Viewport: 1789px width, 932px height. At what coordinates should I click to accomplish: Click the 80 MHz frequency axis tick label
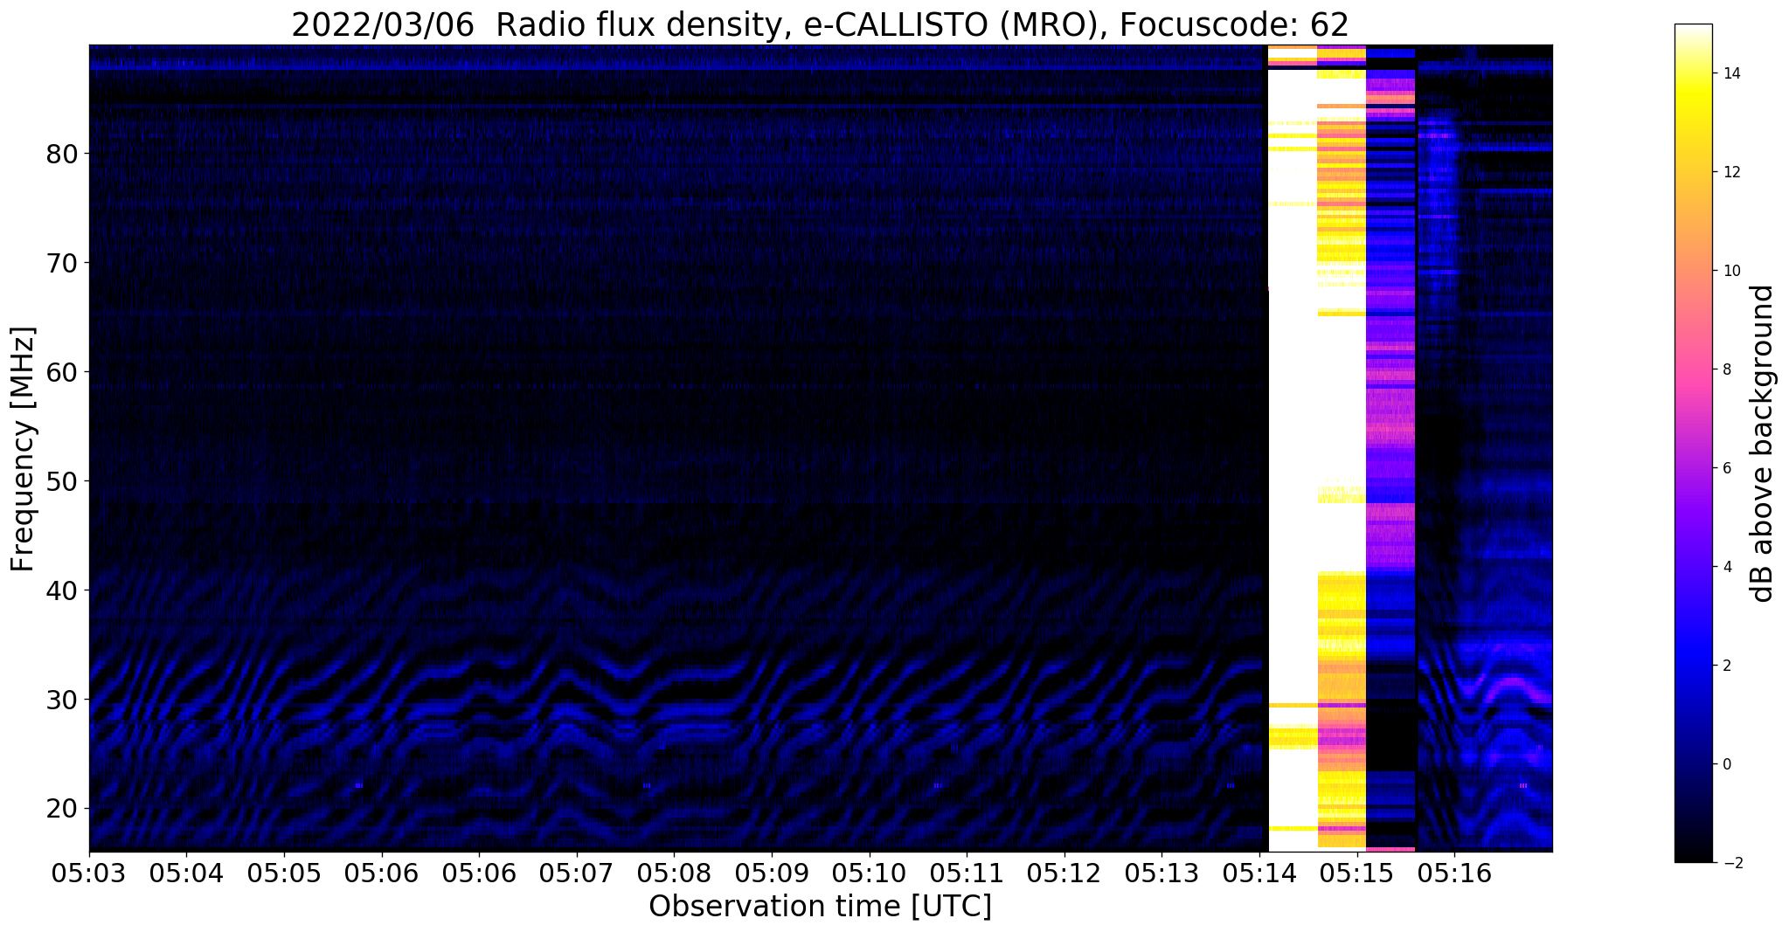[62, 154]
